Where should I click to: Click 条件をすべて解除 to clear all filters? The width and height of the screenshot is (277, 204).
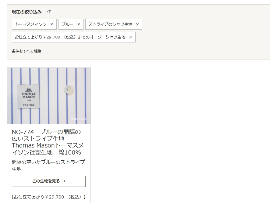point(26,51)
